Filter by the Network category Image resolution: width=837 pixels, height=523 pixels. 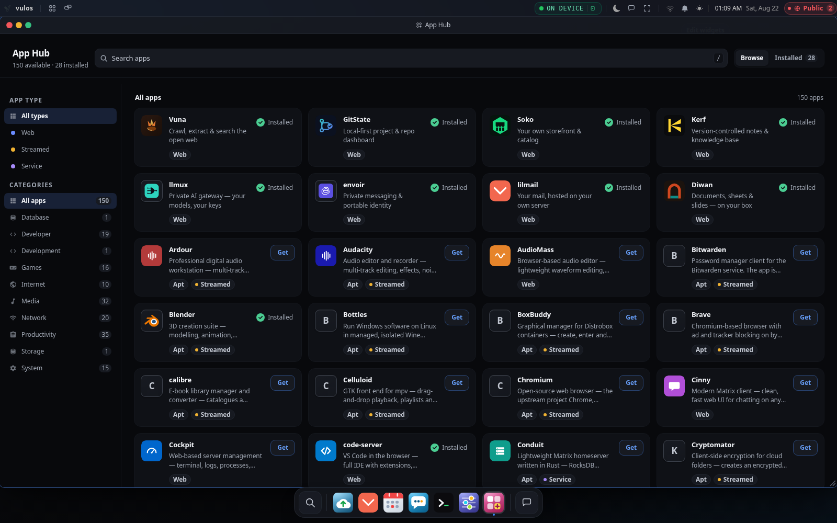click(x=60, y=318)
